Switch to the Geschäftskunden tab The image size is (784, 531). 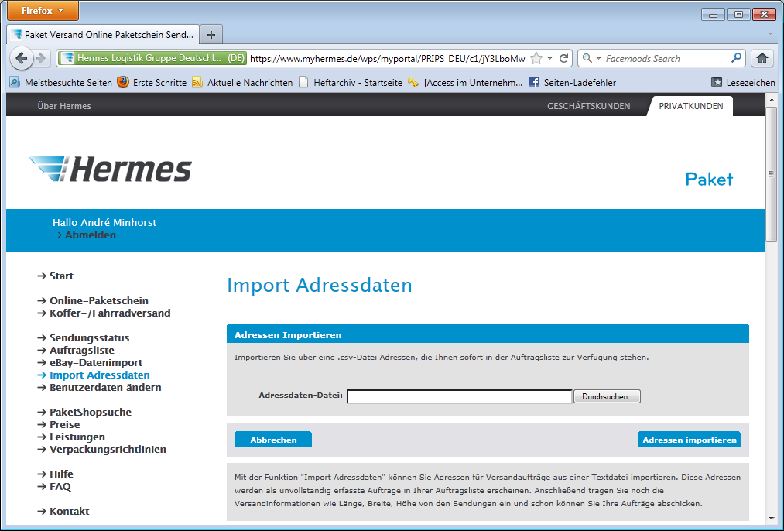pyautogui.click(x=588, y=106)
